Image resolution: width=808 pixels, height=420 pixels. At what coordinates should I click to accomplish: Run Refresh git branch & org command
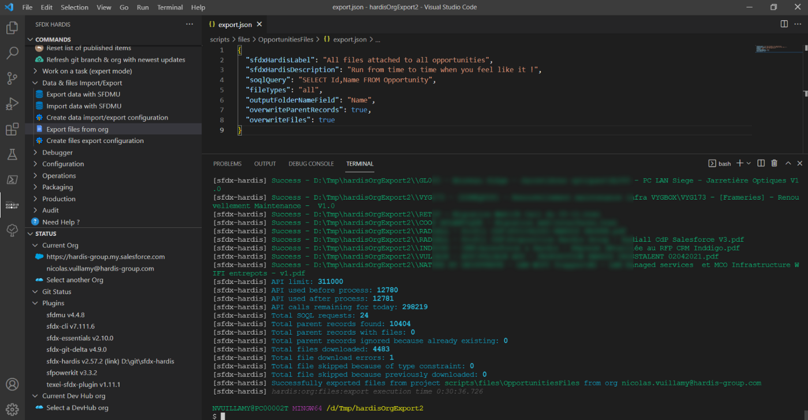tap(113, 59)
